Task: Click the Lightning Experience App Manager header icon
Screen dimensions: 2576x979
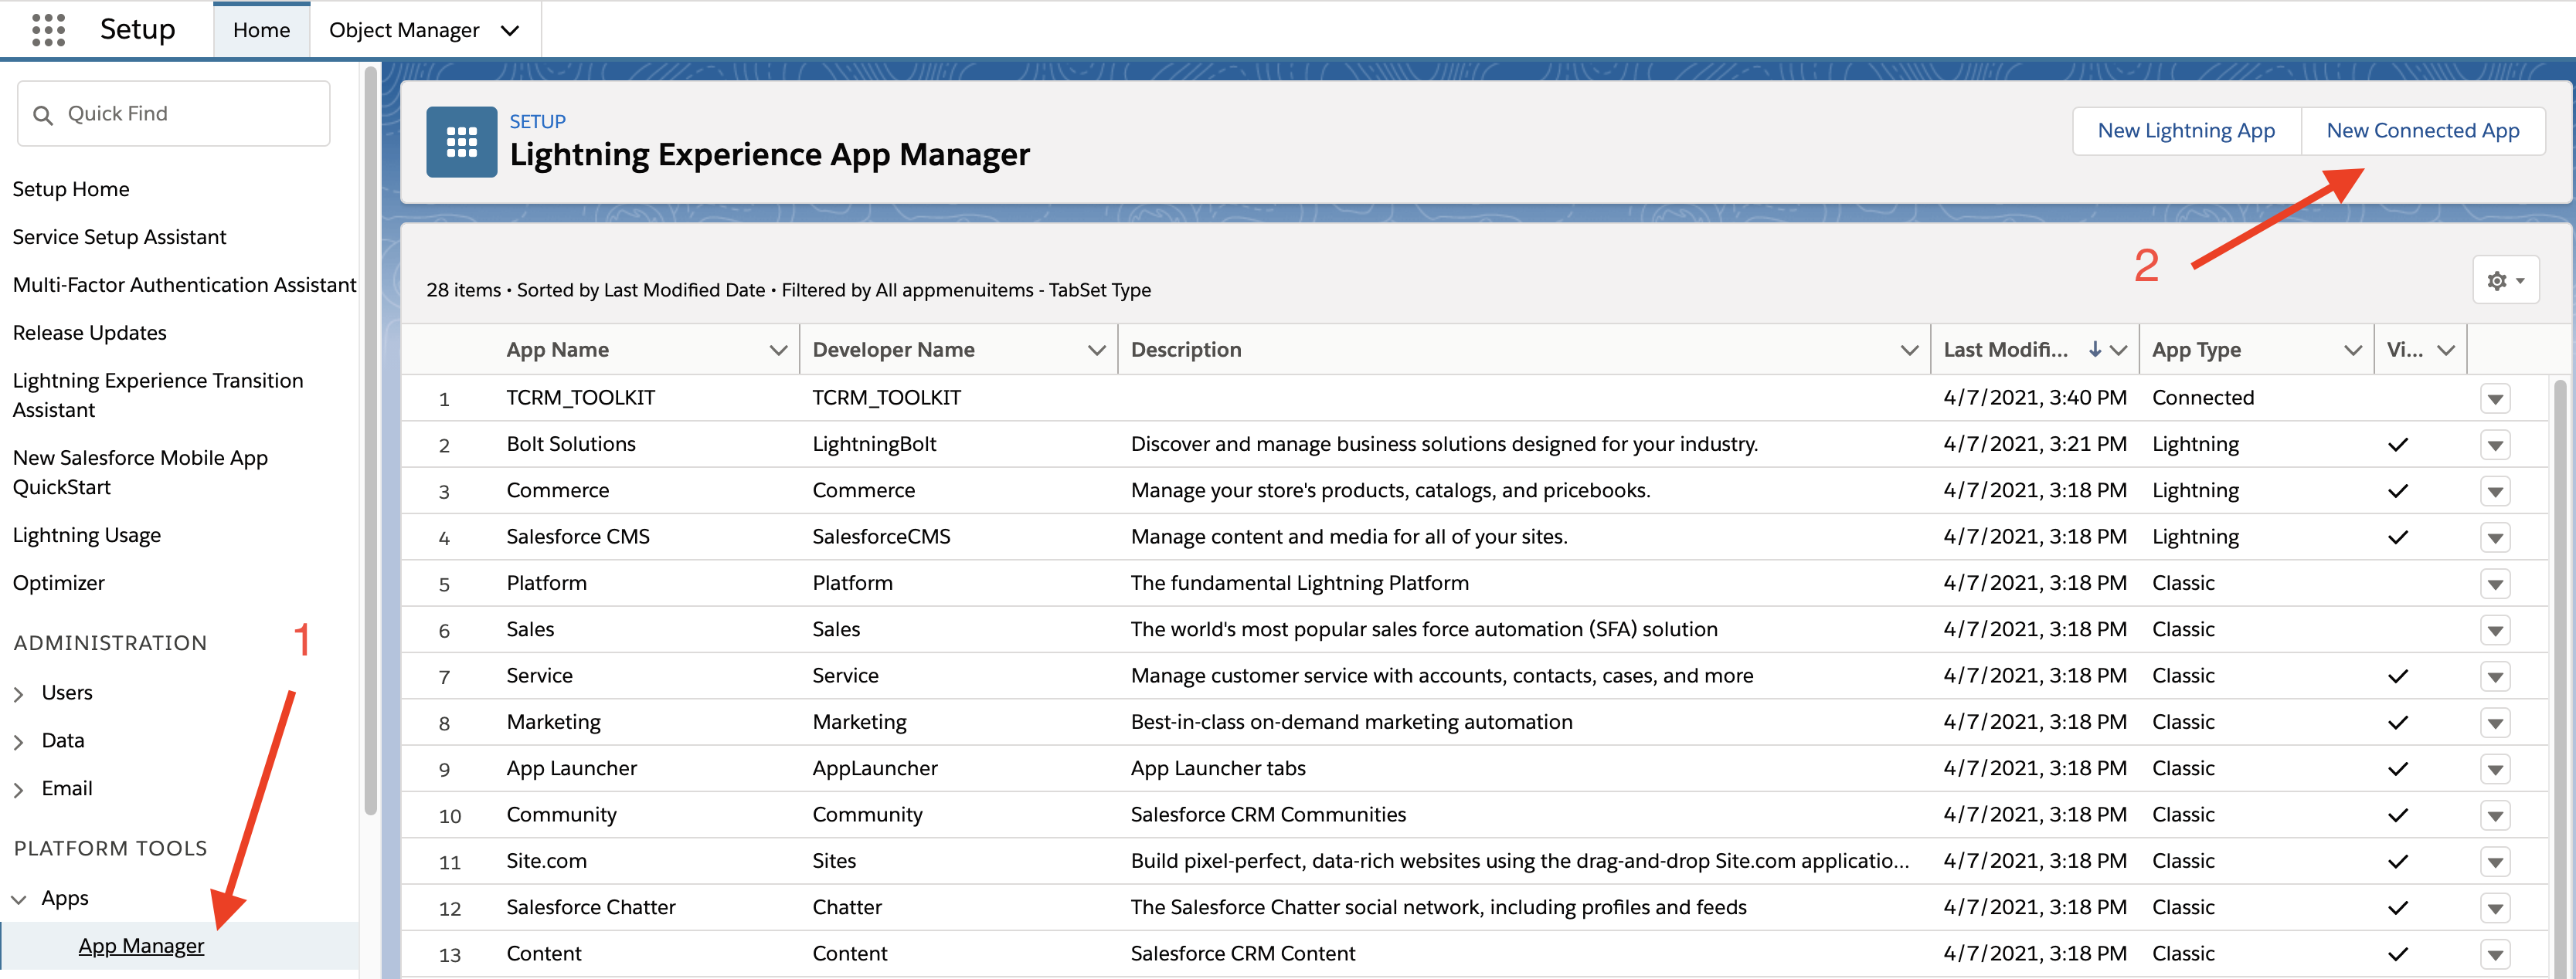Action: 461,142
